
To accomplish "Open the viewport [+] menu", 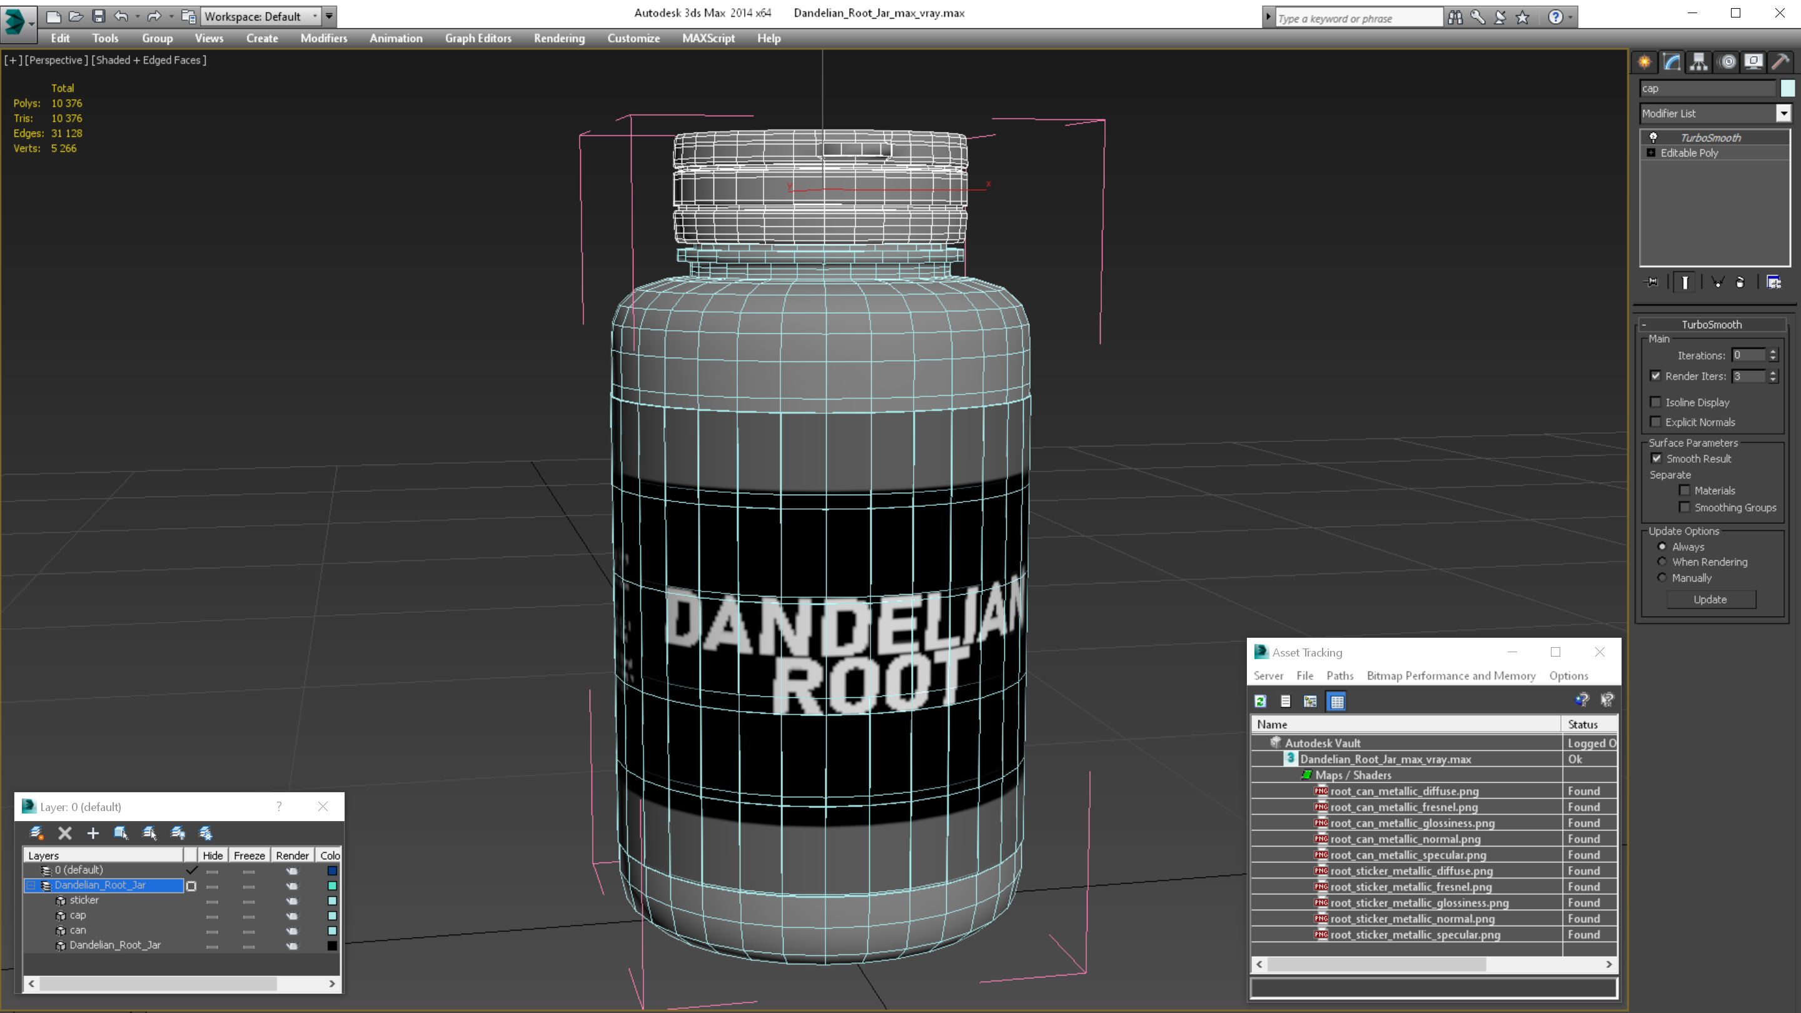I will point(12,60).
